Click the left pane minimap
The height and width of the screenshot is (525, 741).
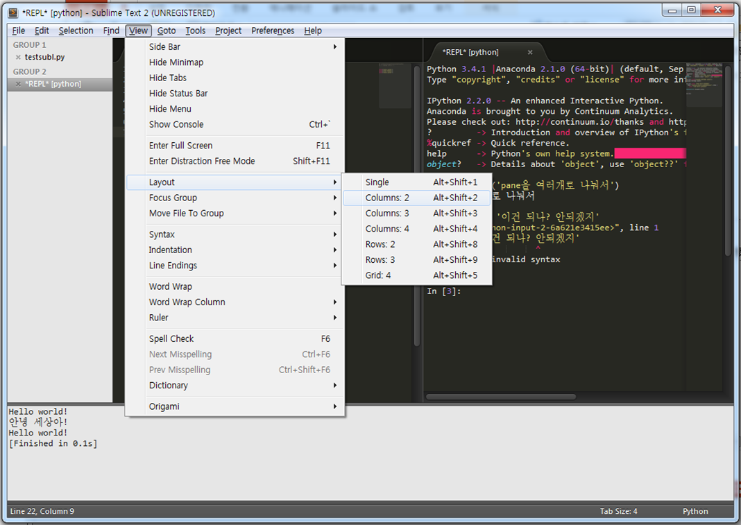pos(395,87)
